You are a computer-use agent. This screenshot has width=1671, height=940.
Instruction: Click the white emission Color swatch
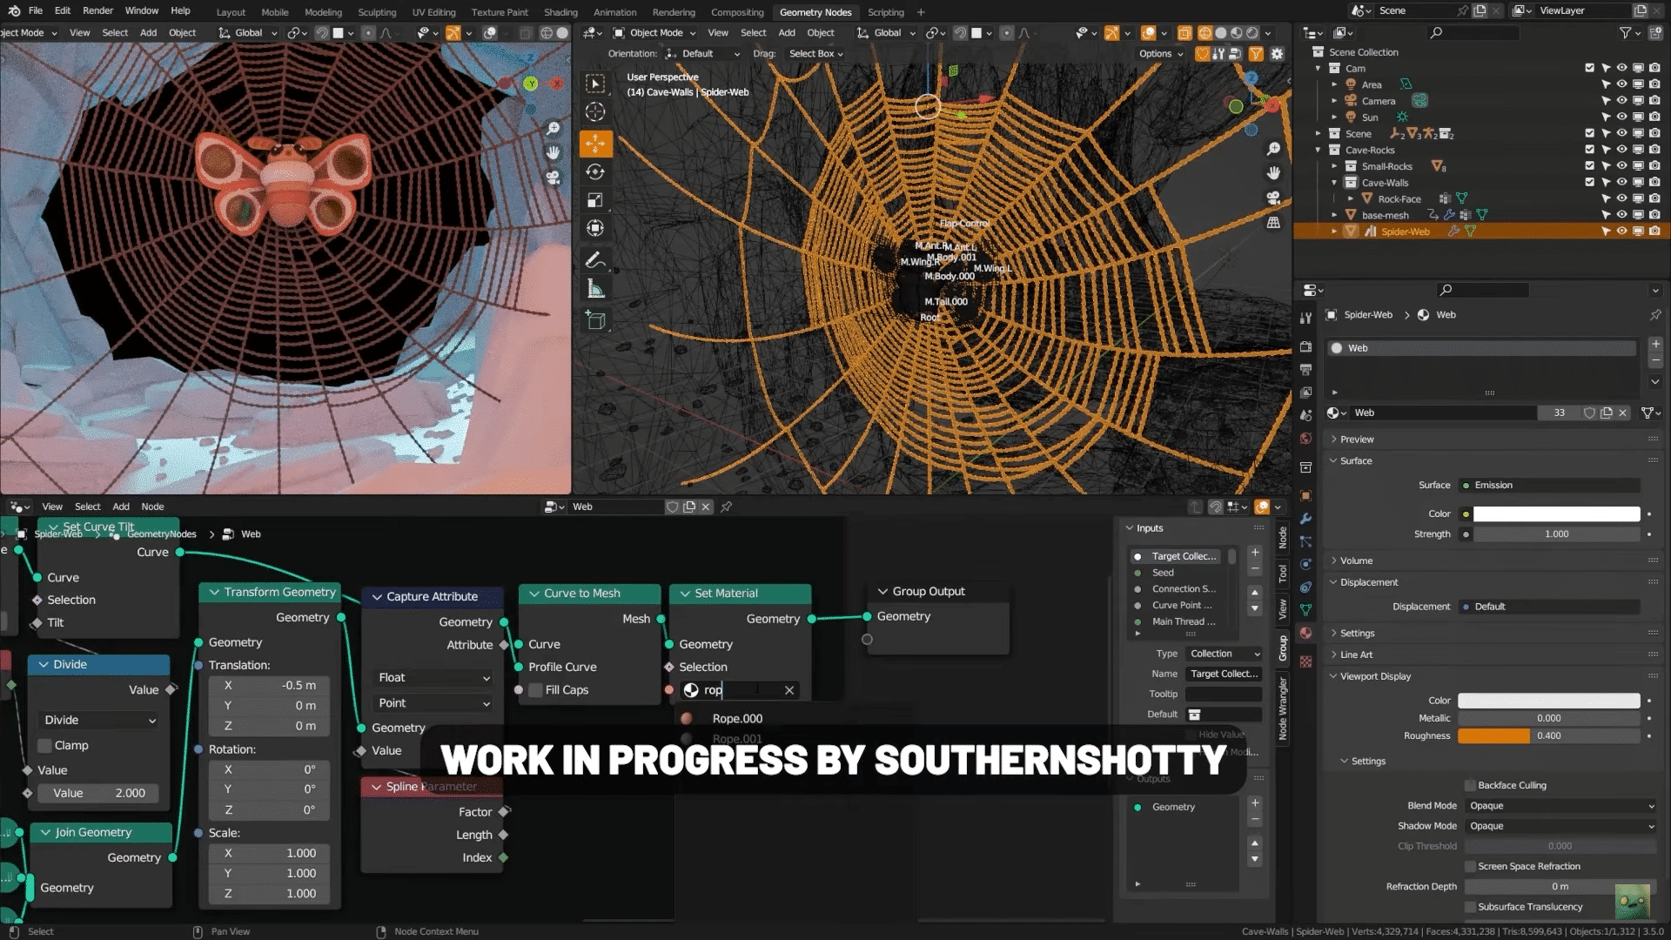coord(1555,514)
